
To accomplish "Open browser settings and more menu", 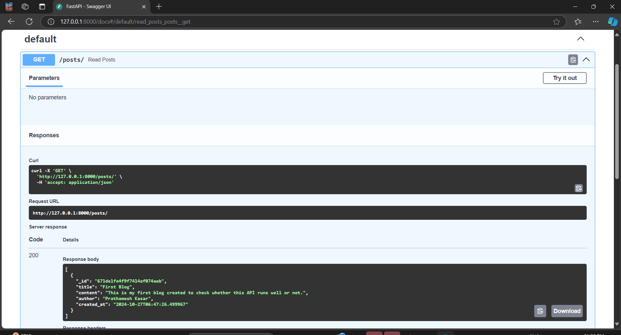I will tap(595, 22).
